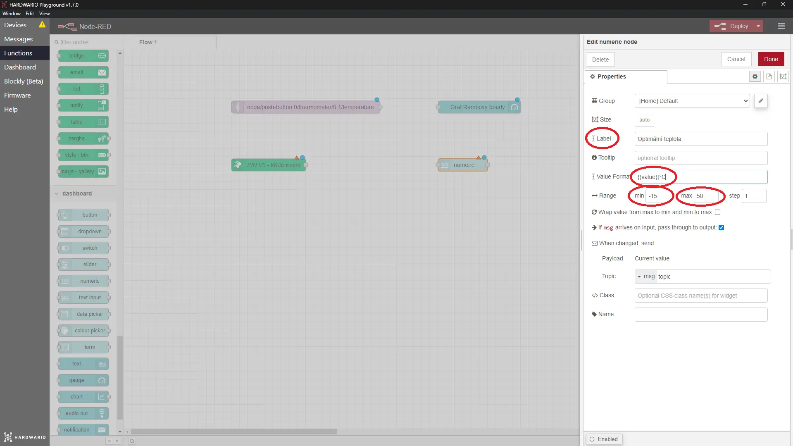Click the Tooltip input field
This screenshot has height=446, width=793.
(701, 158)
